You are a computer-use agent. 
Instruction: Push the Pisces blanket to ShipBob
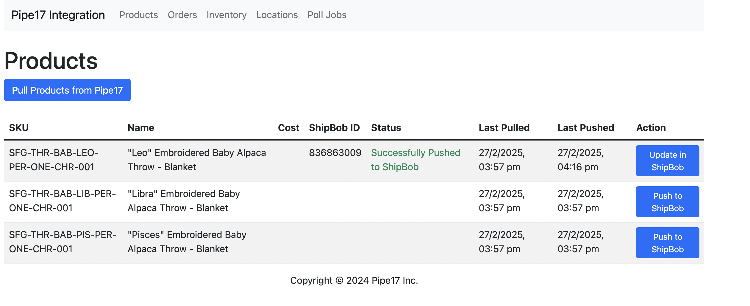click(667, 243)
